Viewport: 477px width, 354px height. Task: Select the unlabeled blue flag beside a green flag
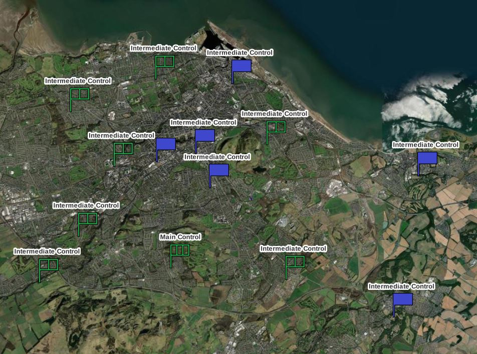(165, 144)
